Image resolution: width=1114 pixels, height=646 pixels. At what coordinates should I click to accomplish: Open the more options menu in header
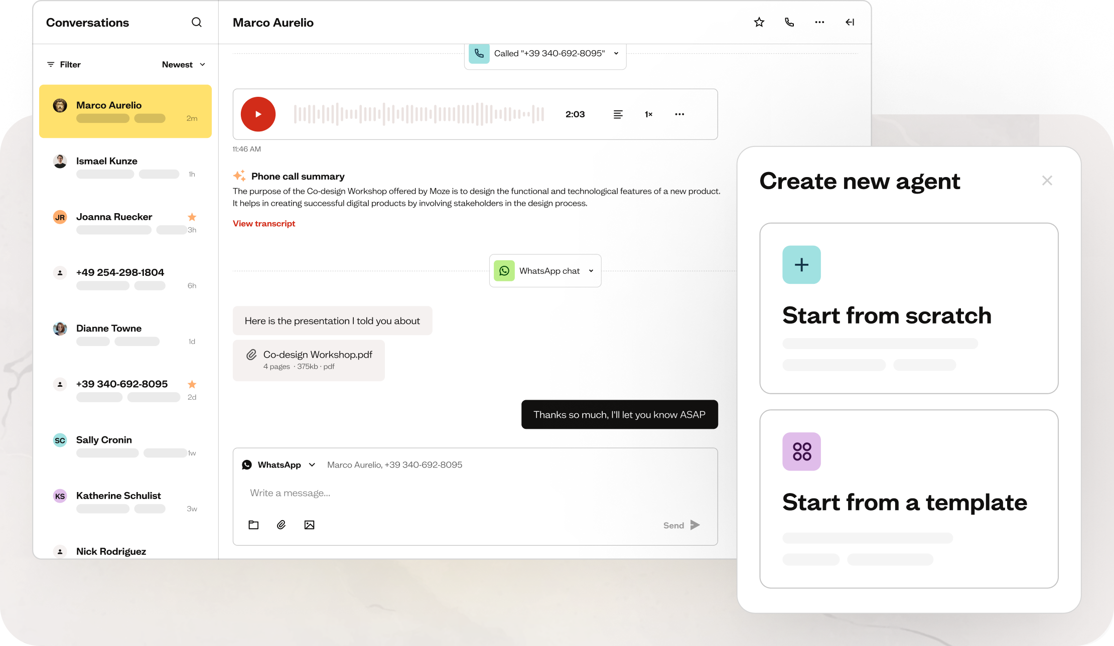tap(819, 22)
